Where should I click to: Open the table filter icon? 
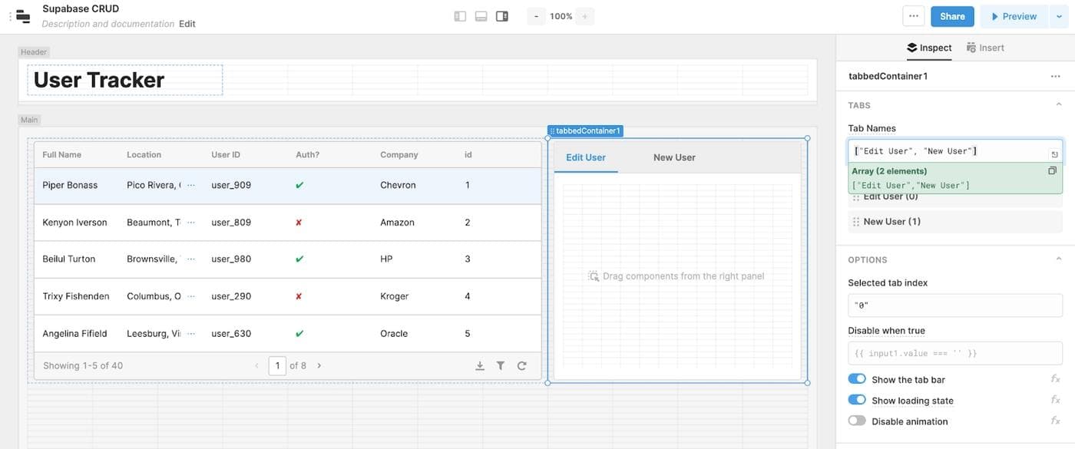(501, 366)
